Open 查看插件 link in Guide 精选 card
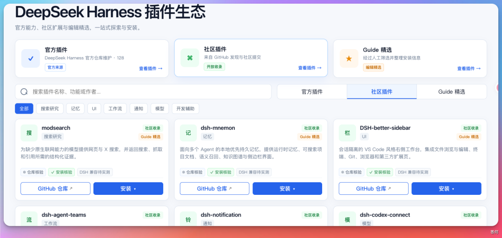 tap(469, 68)
